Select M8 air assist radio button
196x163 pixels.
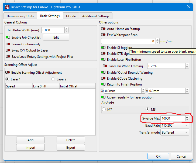[147, 109]
